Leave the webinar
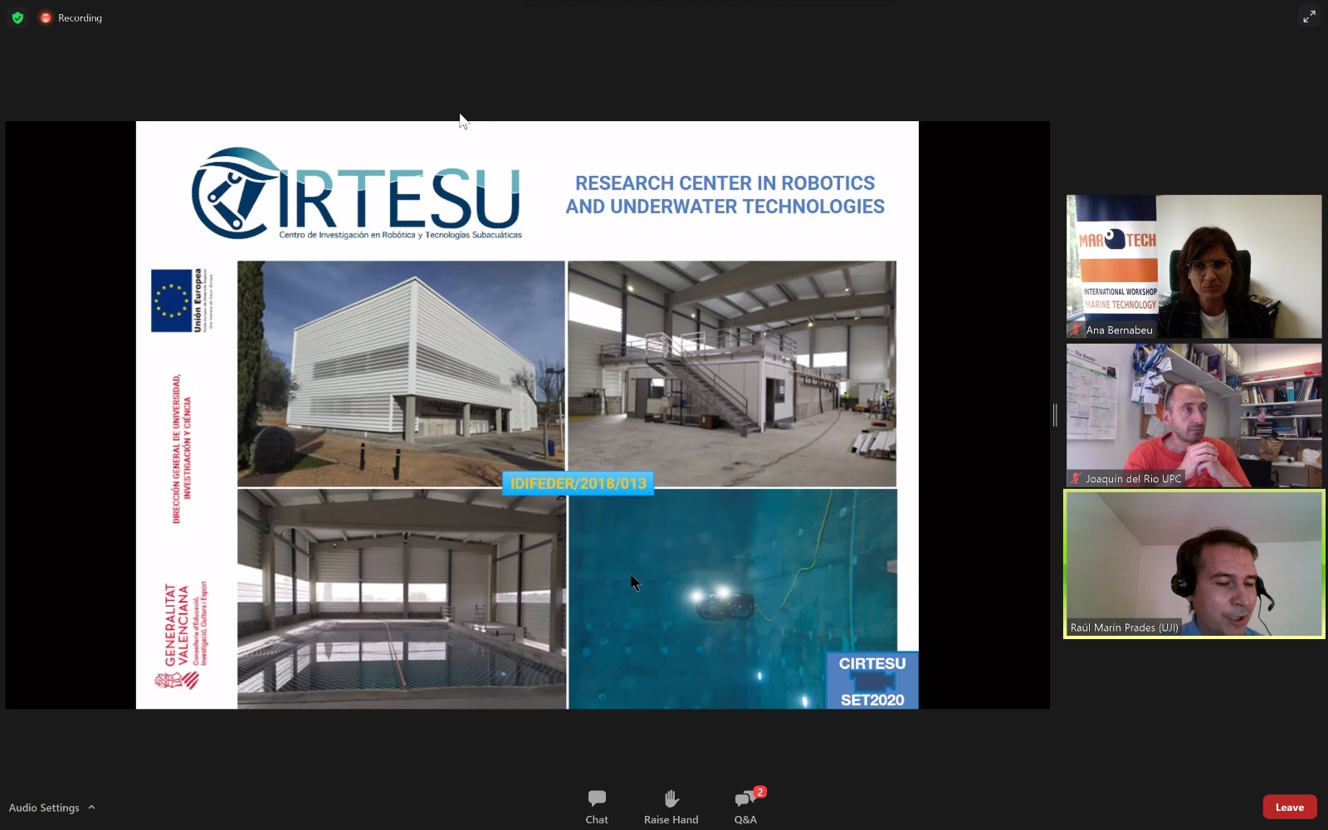This screenshot has width=1328, height=830. point(1289,807)
